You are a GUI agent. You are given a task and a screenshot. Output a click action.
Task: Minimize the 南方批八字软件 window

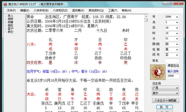pyautogui.click(x=165, y=3)
